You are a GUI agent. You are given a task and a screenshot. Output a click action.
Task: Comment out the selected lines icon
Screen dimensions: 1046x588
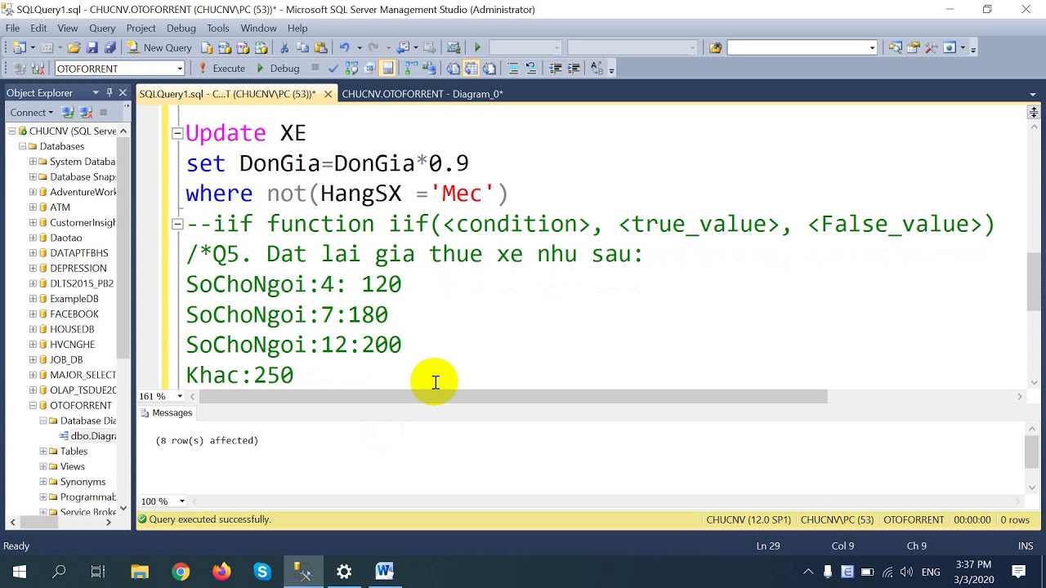point(513,69)
